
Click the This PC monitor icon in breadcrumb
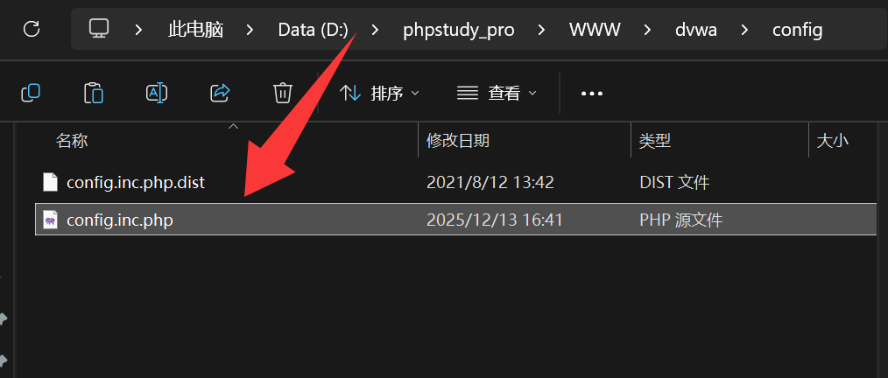pos(99,29)
